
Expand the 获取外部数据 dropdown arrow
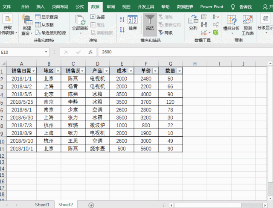coord(16,32)
